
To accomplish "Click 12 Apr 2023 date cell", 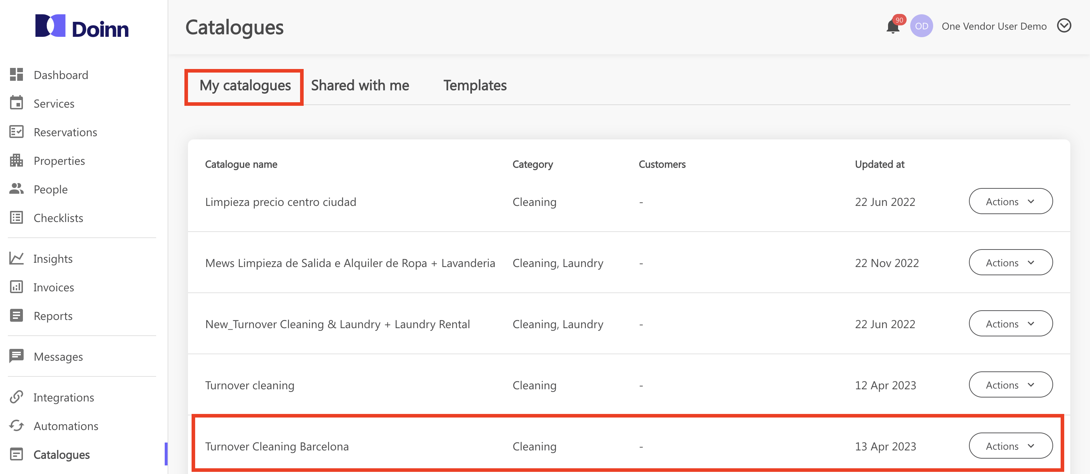I will 885,385.
